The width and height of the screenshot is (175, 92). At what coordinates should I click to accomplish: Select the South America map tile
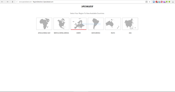pos(96,24)
